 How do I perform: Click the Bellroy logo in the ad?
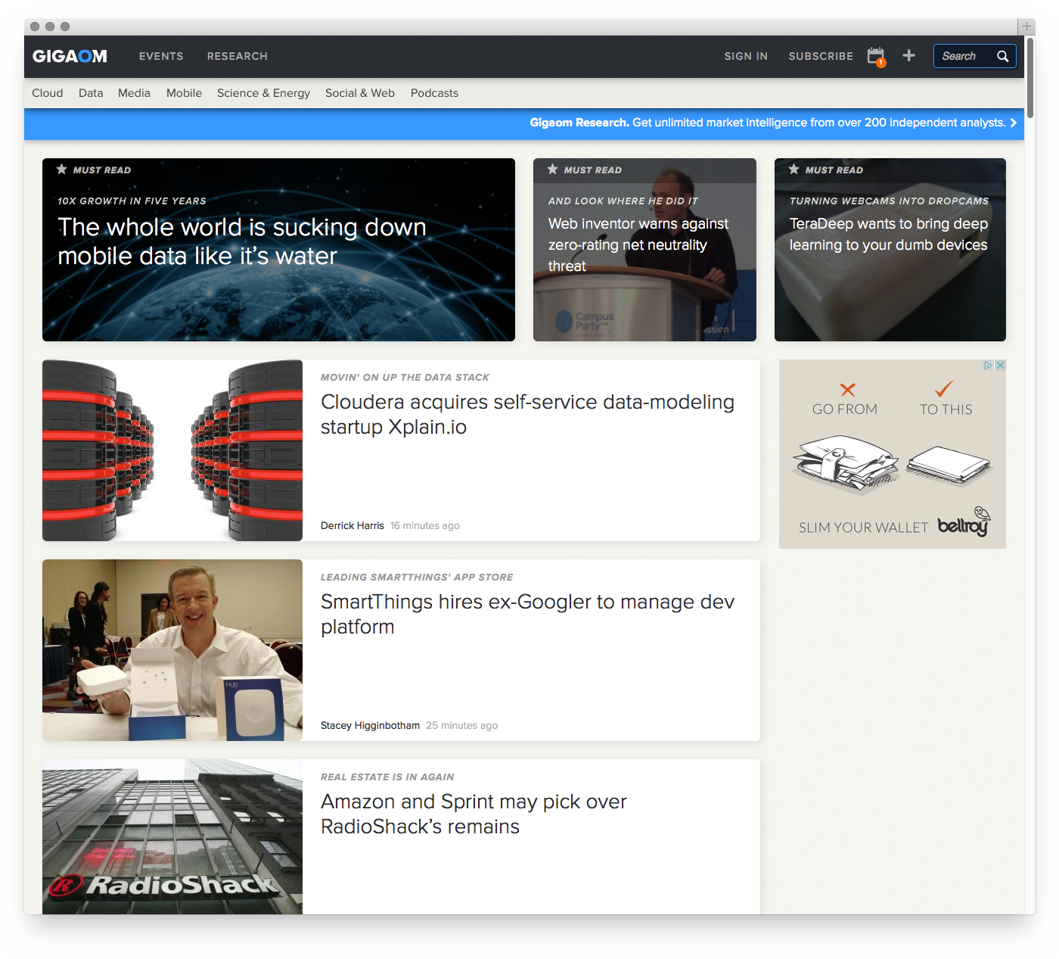coord(964,522)
